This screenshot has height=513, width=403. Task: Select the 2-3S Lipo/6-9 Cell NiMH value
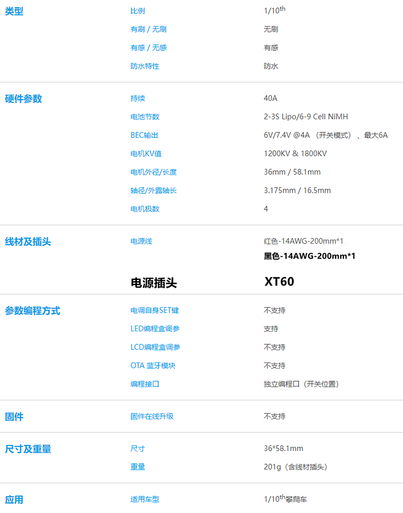pos(306,117)
